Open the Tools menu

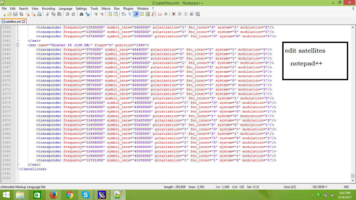(94, 9)
